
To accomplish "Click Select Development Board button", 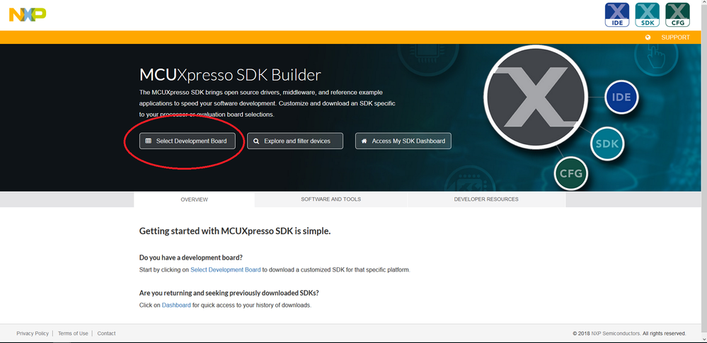I will click(187, 141).
